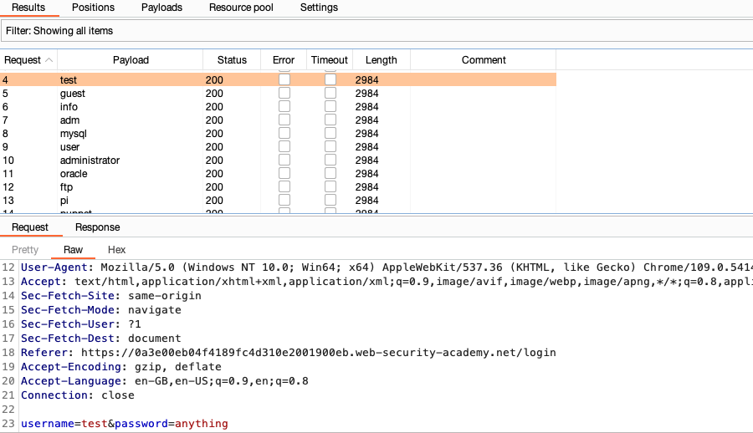Toggle Timeout checkbox for adm row
This screenshot has height=433, width=753.
tap(330, 120)
